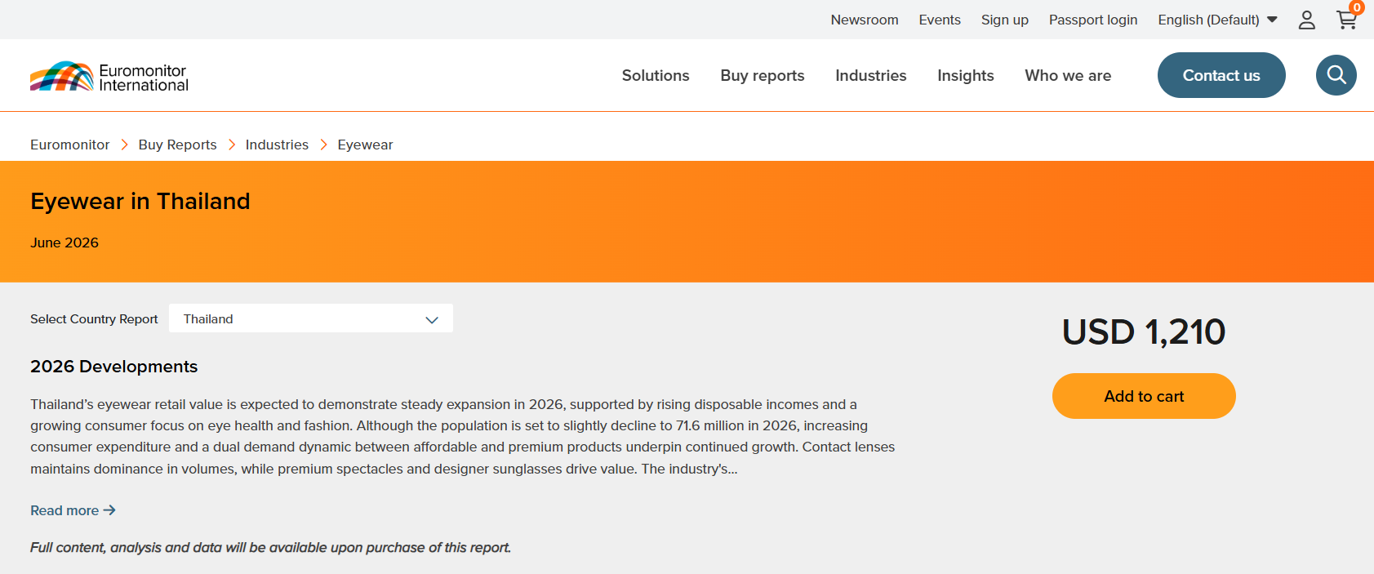
Task: Click the magnifier search button
Action: point(1336,75)
